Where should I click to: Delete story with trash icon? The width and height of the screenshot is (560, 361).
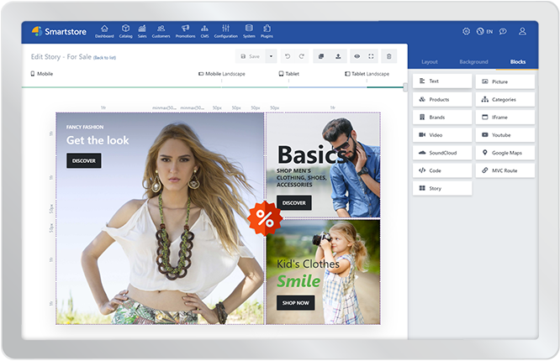point(389,56)
